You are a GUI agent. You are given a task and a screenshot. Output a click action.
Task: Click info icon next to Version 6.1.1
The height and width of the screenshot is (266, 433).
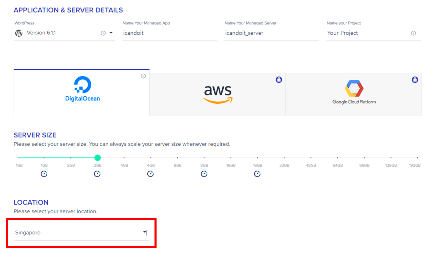[103, 33]
